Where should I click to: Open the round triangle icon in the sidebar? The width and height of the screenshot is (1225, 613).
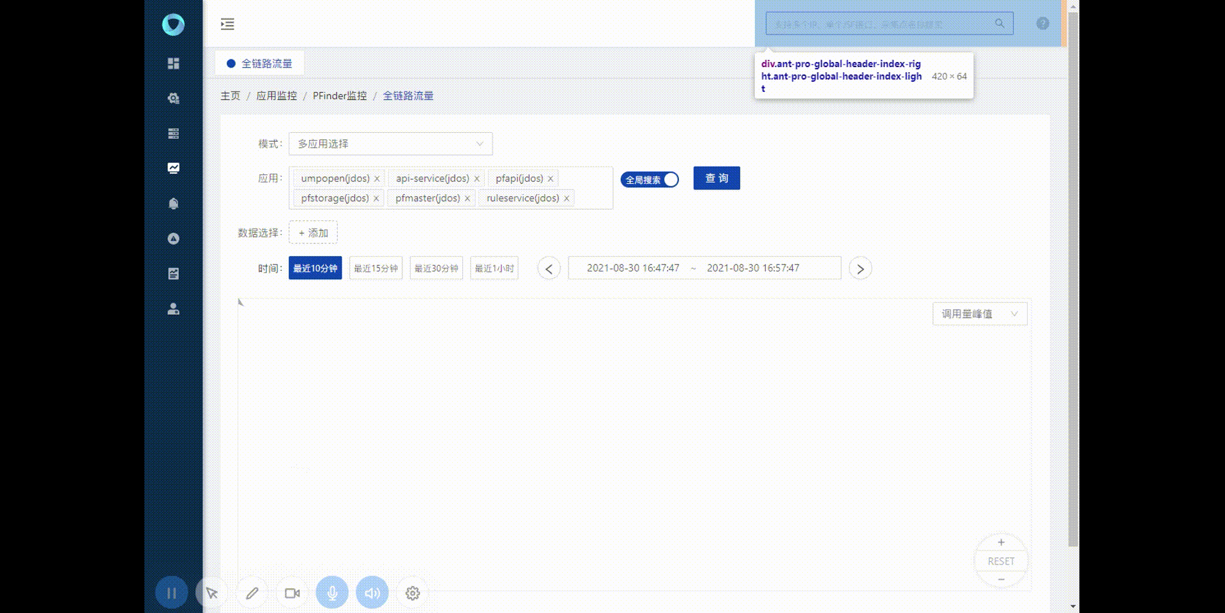173,239
